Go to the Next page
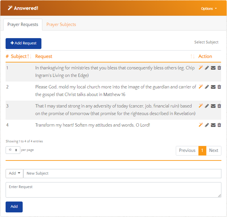Screen dimensions: 227x217 pyautogui.click(x=214, y=151)
